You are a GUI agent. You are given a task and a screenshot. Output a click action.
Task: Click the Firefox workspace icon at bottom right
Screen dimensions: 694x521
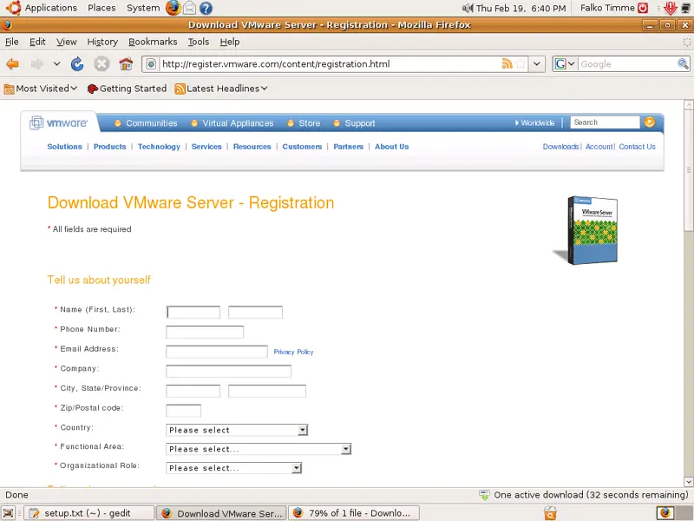(665, 513)
